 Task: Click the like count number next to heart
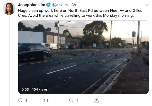click(x=77, y=101)
